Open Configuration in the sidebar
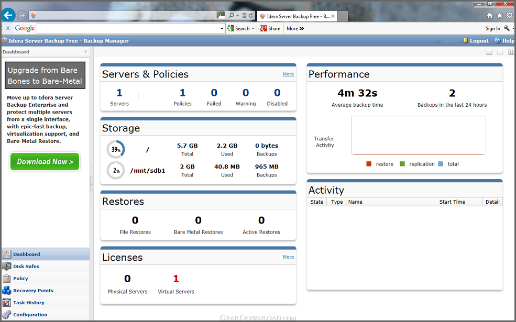 click(x=46, y=315)
